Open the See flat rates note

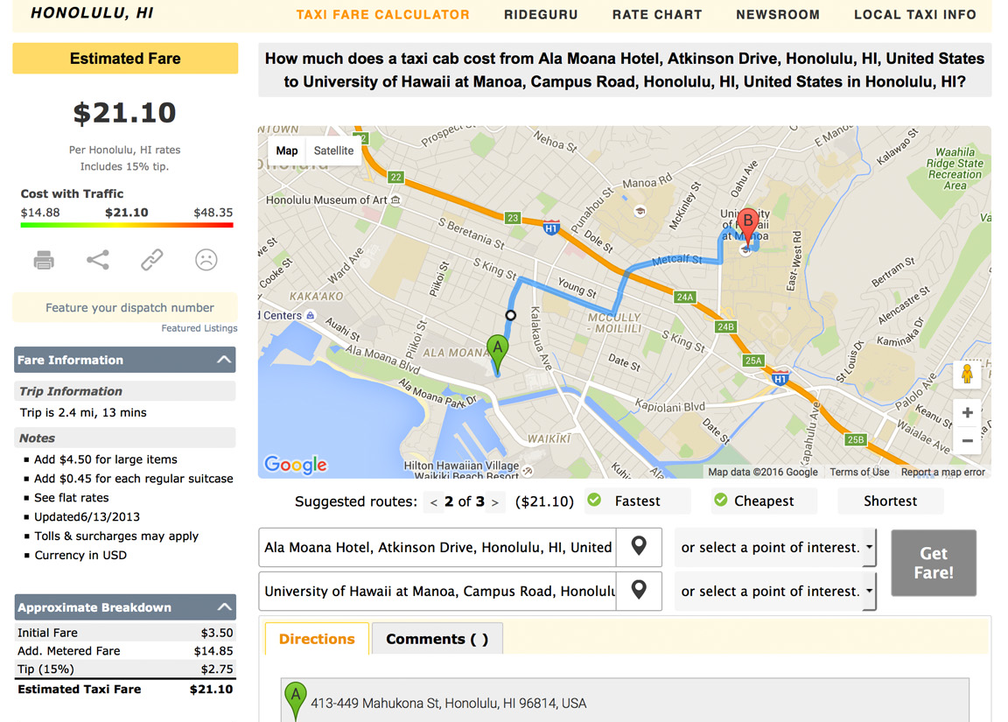coord(72,498)
